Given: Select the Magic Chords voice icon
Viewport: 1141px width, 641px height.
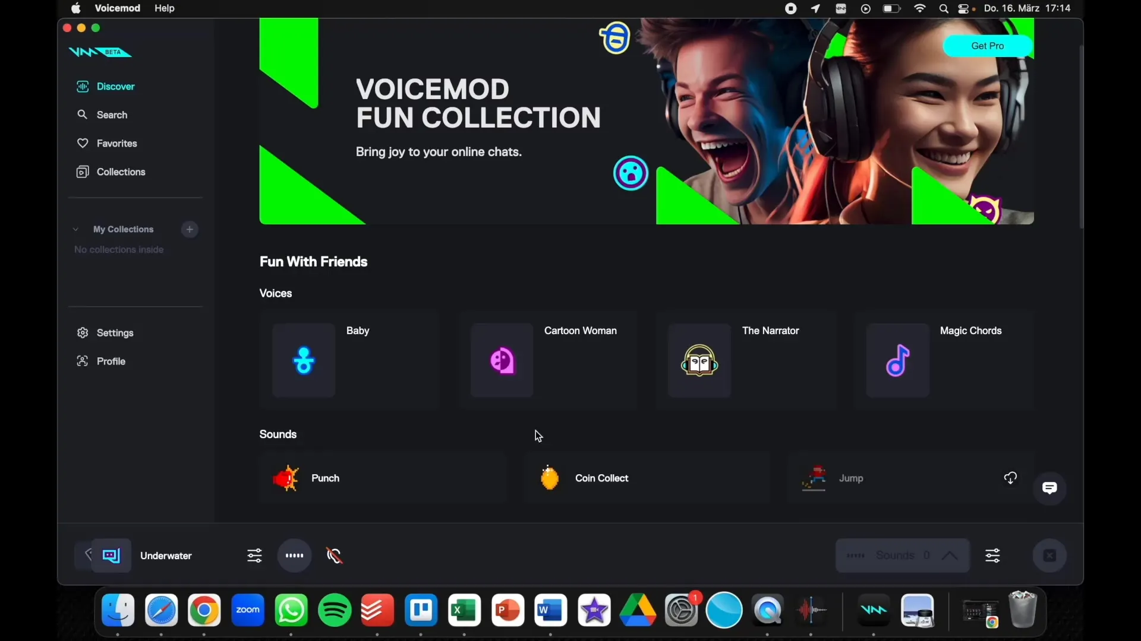Looking at the screenshot, I should (897, 360).
